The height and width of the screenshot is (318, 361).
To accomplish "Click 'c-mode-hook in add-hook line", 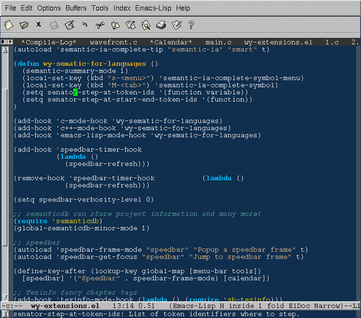I will [82, 121].
